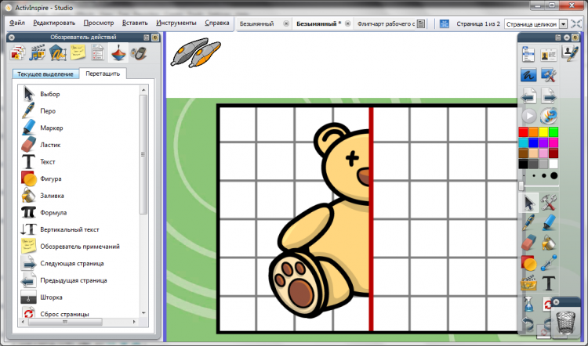This screenshot has height=346, width=588.
Task: Pick the yellow color swatch
Action: (543, 132)
